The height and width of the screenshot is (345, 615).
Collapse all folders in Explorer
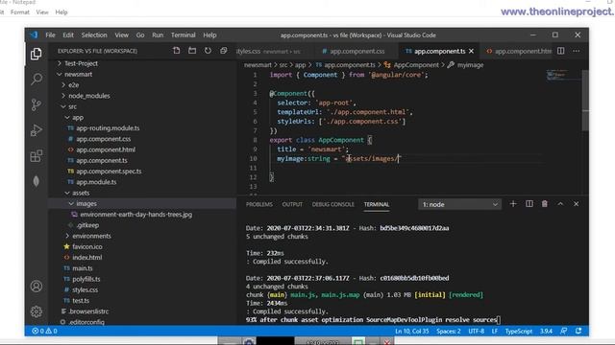(224, 51)
